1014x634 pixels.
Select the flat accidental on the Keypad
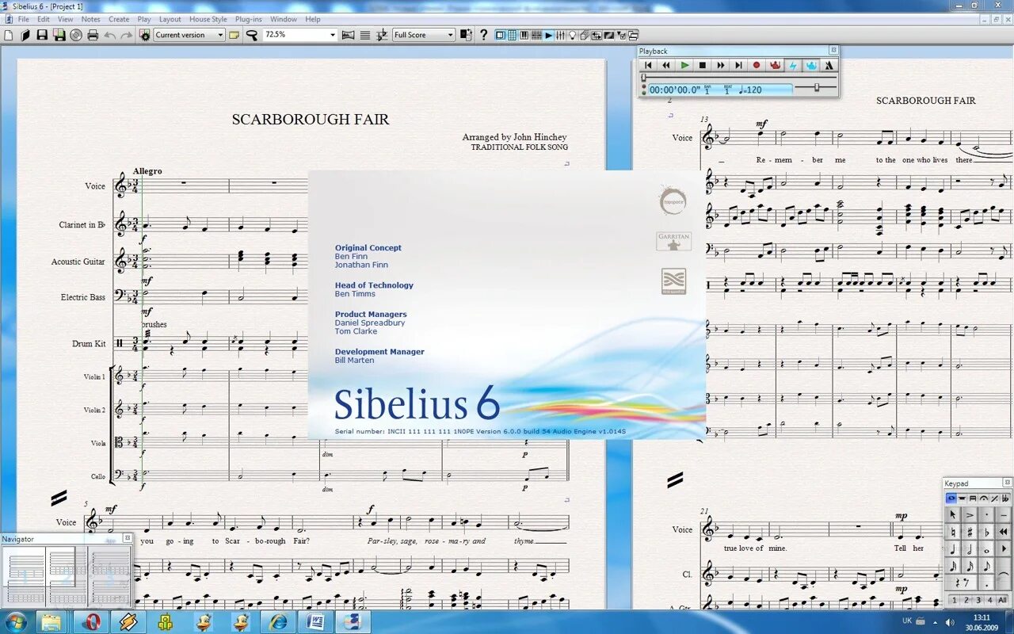pos(987,532)
